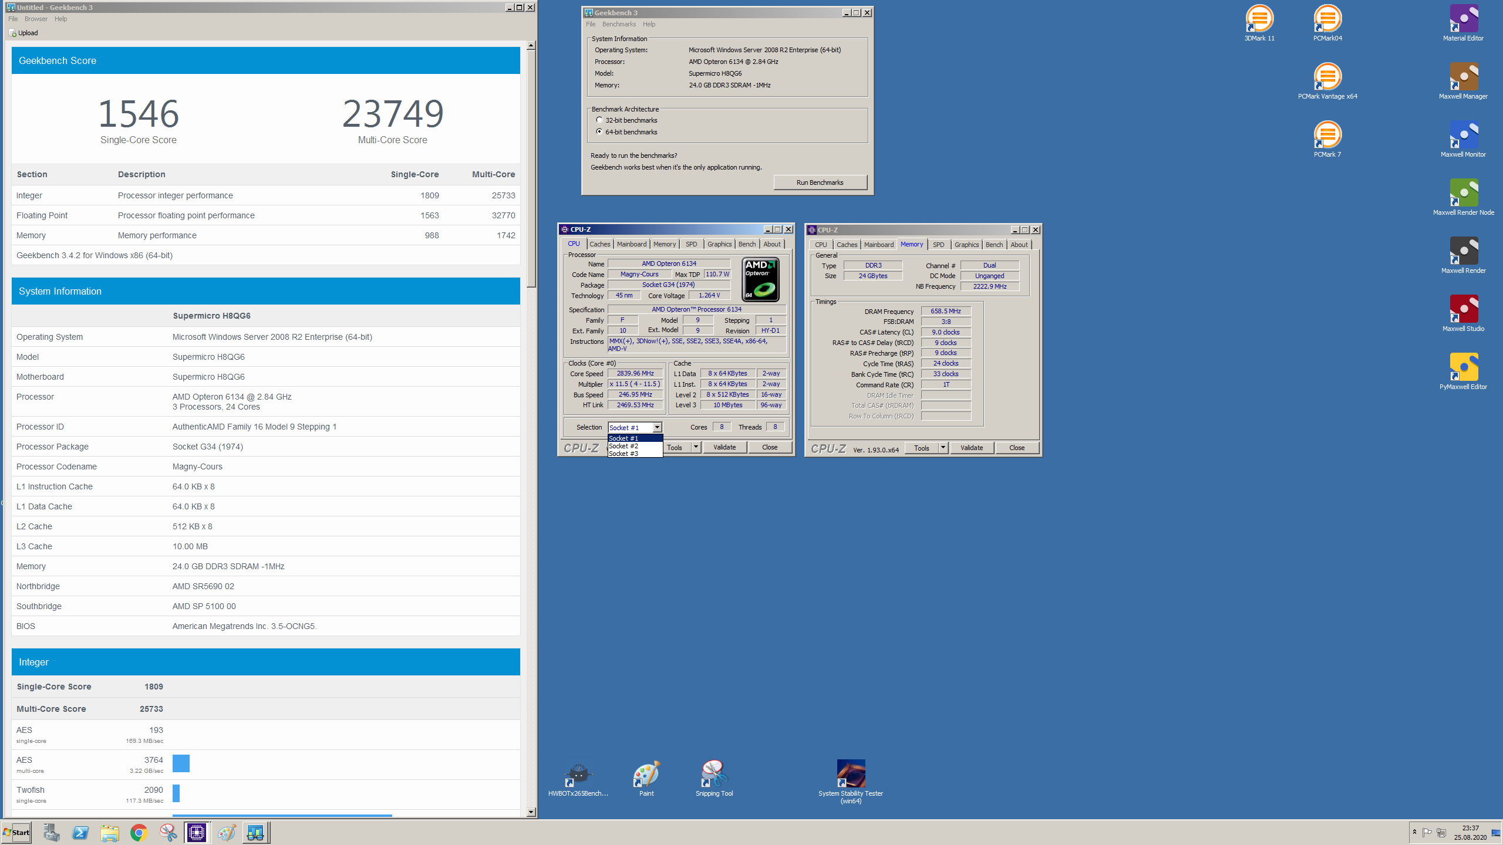Viewport: 1503px width, 845px height.
Task: Open the Benchmarks menu
Action: tap(619, 24)
